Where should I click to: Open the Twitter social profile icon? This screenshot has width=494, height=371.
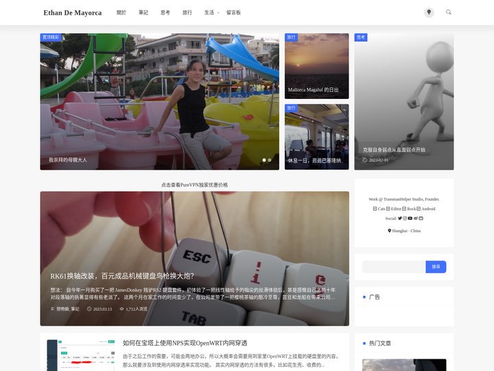pyautogui.click(x=400, y=218)
